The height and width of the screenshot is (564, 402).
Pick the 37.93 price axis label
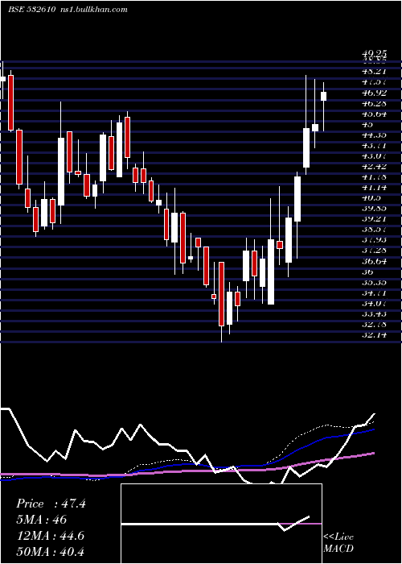374,240
